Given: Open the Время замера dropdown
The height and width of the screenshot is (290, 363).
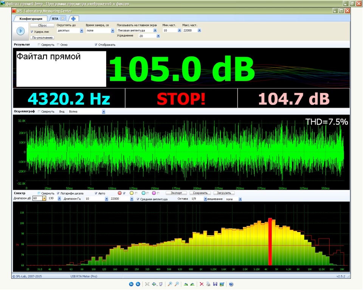Looking at the screenshot, I should (113, 31).
